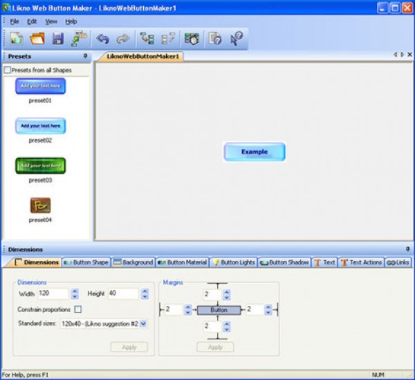This screenshot has height=380, width=415.
Task: Click the Width input field
Action: click(x=53, y=293)
